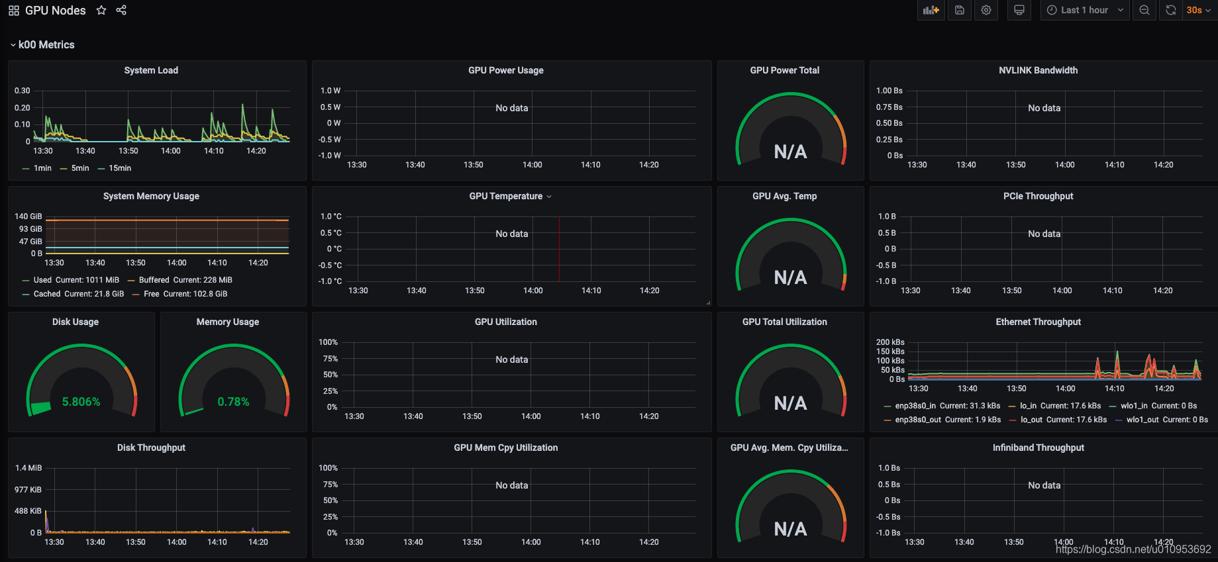Open the GPU Power Usage panel title menu
This screenshot has height=562, width=1218.
506,70
